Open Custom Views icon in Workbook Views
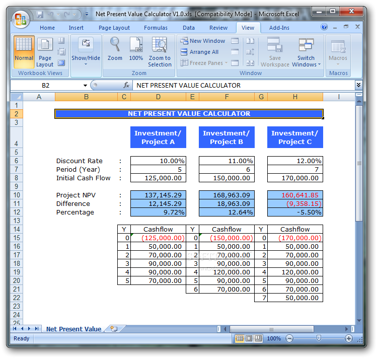 [x=61, y=51]
